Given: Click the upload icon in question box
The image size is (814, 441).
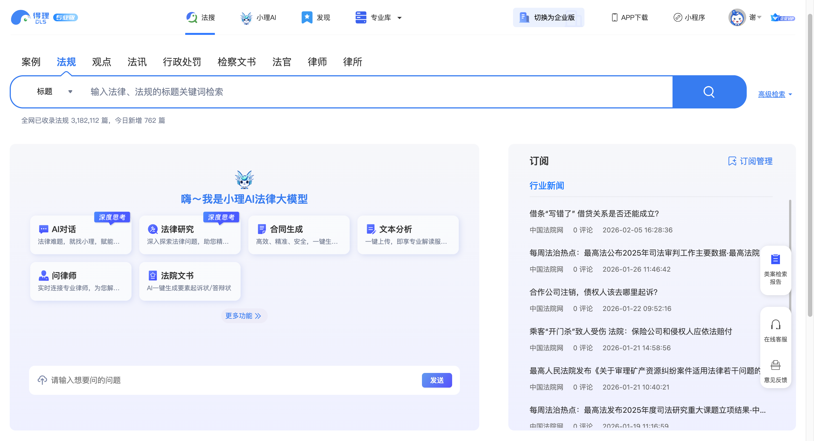Looking at the screenshot, I should [x=42, y=380].
